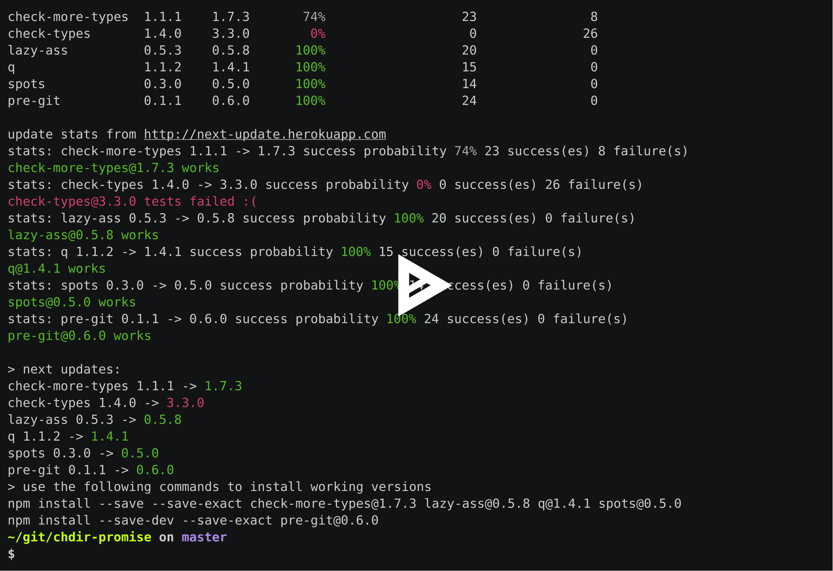Click the red 0% value in table

click(318, 34)
